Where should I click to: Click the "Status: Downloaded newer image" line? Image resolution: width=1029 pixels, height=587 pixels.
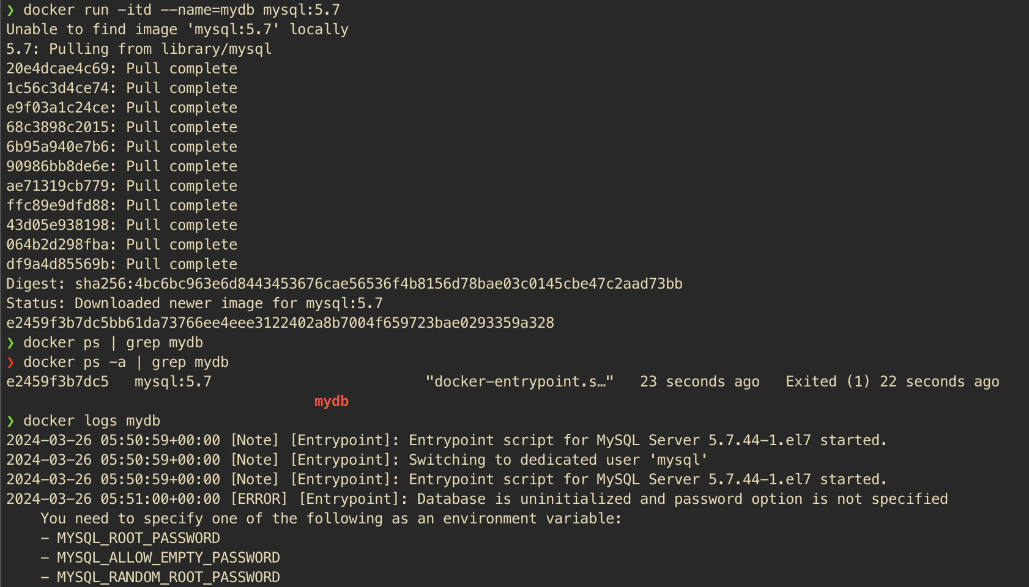(x=195, y=304)
